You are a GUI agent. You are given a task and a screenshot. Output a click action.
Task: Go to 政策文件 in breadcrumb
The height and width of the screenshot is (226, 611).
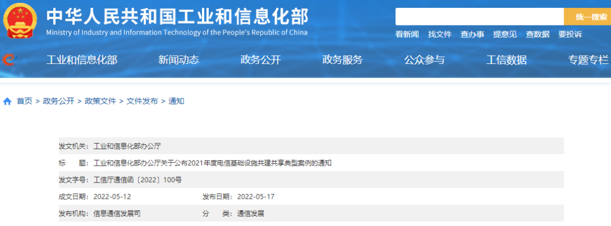click(100, 102)
